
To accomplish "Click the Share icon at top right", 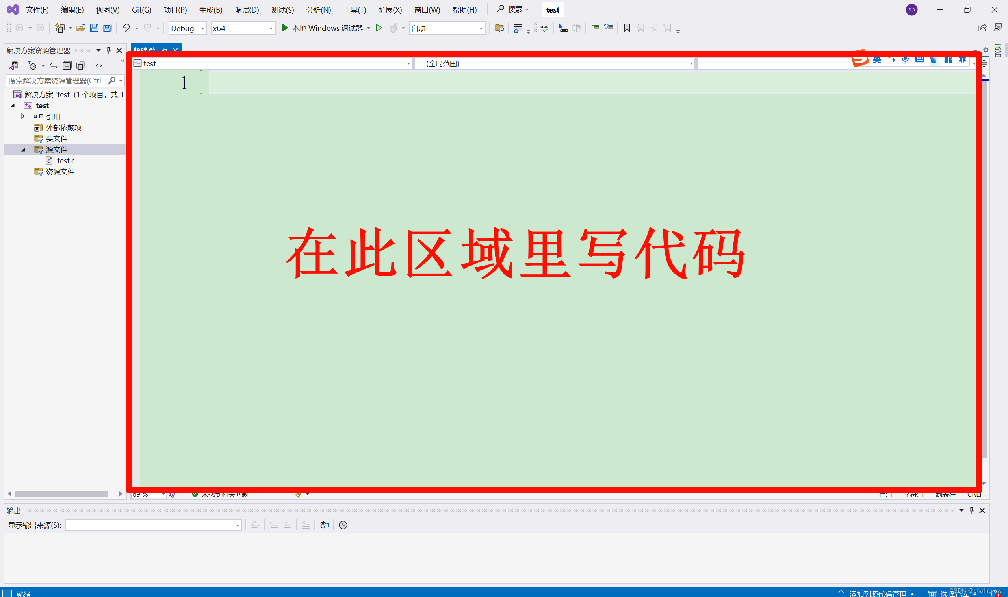I will (x=982, y=28).
